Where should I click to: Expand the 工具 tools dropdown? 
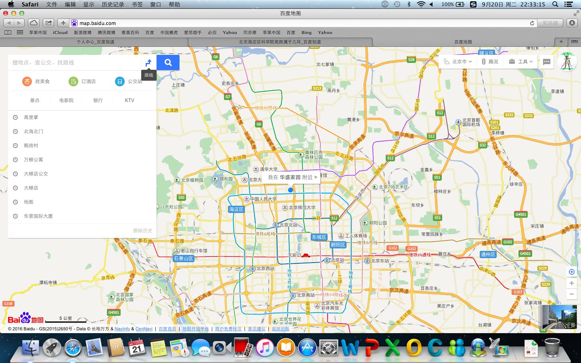point(521,62)
